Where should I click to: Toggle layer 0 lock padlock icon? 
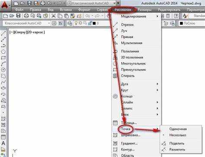point(90,23)
